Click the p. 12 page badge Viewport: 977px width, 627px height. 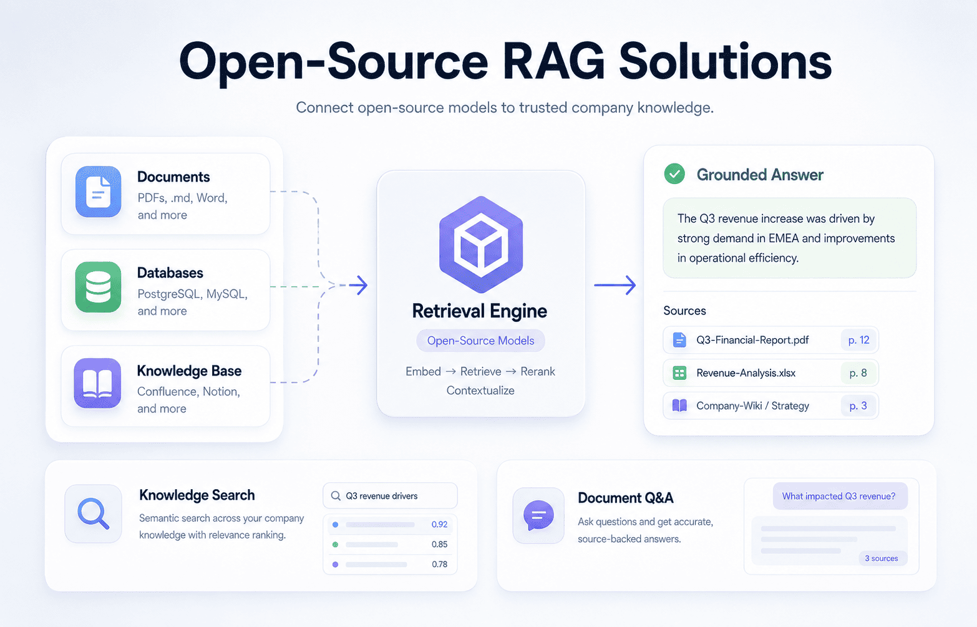(x=858, y=340)
